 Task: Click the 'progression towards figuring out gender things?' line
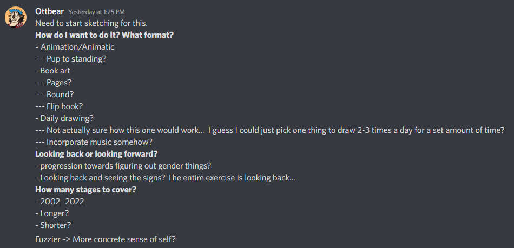point(123,166)
